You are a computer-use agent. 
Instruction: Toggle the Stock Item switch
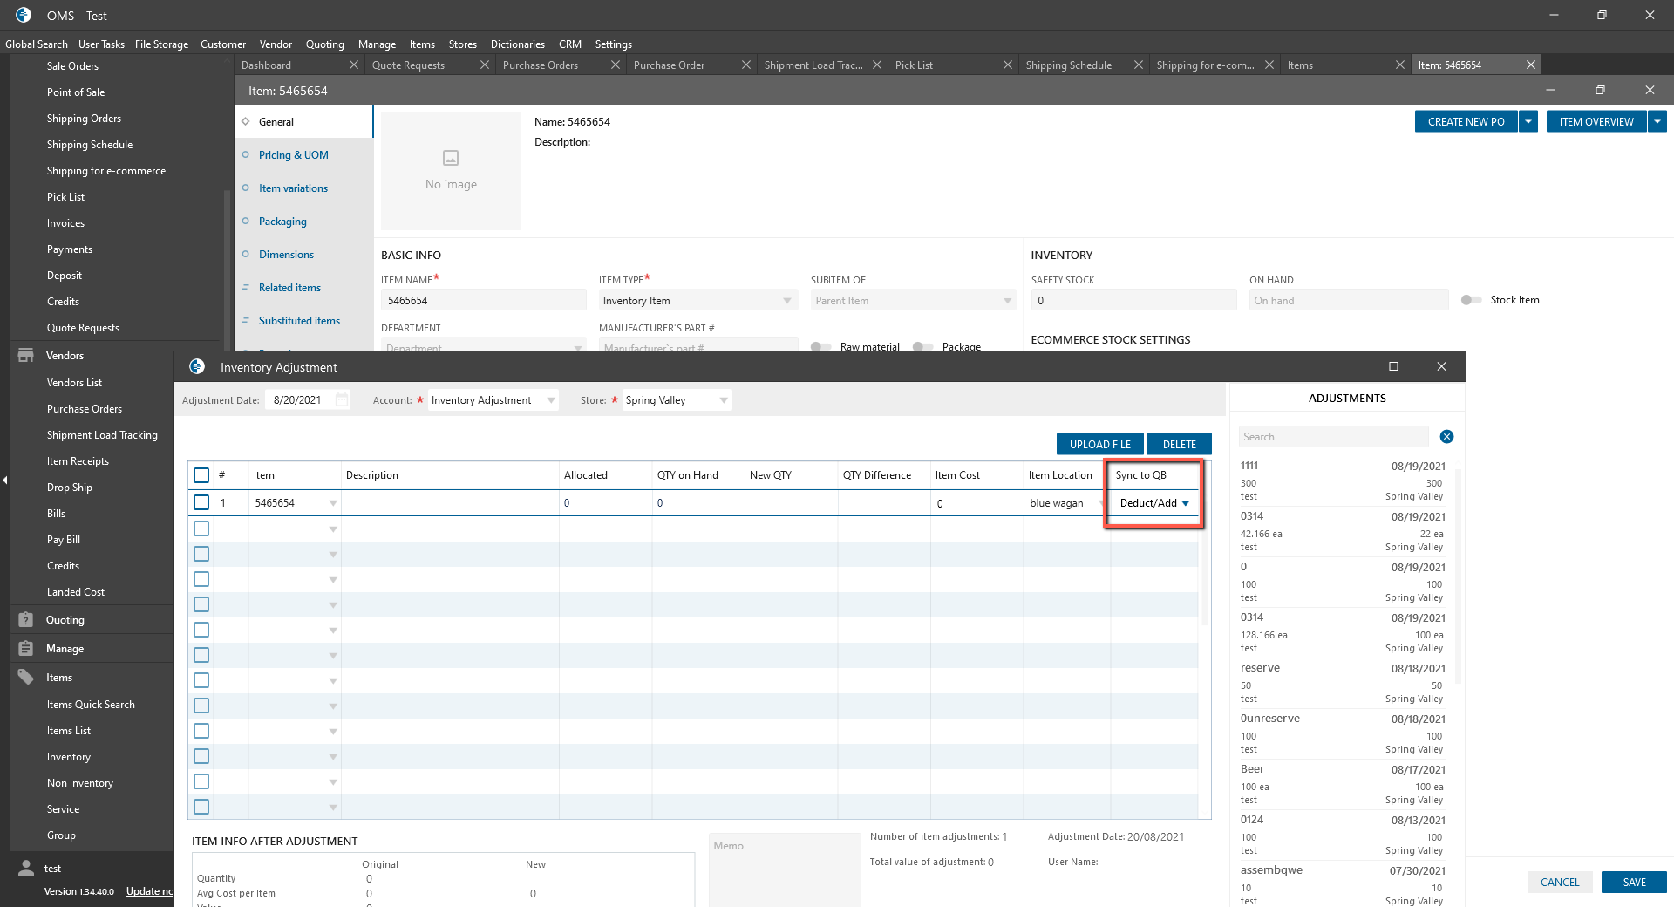coord(1471,300)
